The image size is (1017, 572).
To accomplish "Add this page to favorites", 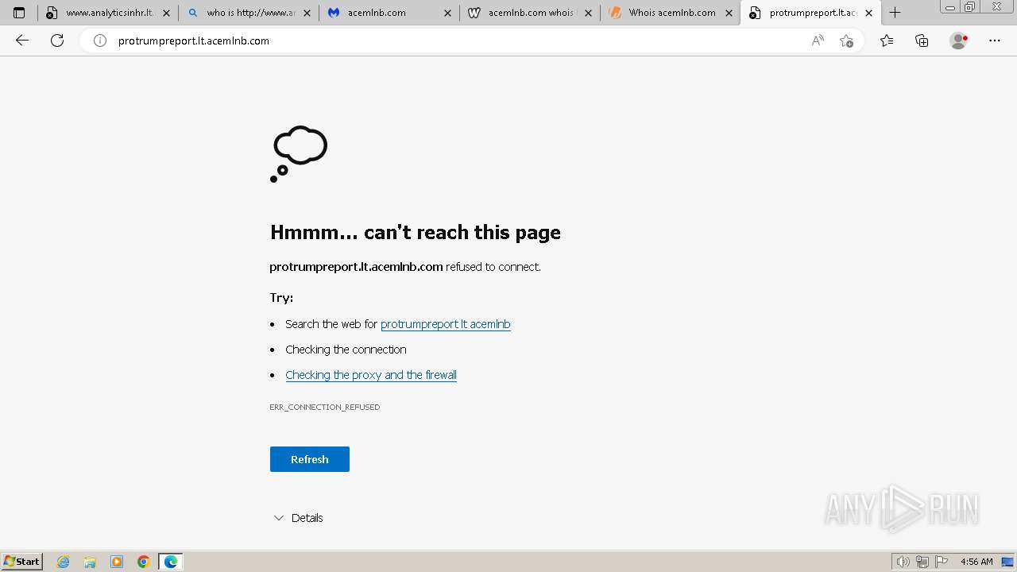I will 846,41.
